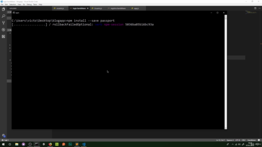Click the terminal scrollbar up arrow
Viewport: 262px width, 147px height.
pyautogui.click(x=226, y=16)
